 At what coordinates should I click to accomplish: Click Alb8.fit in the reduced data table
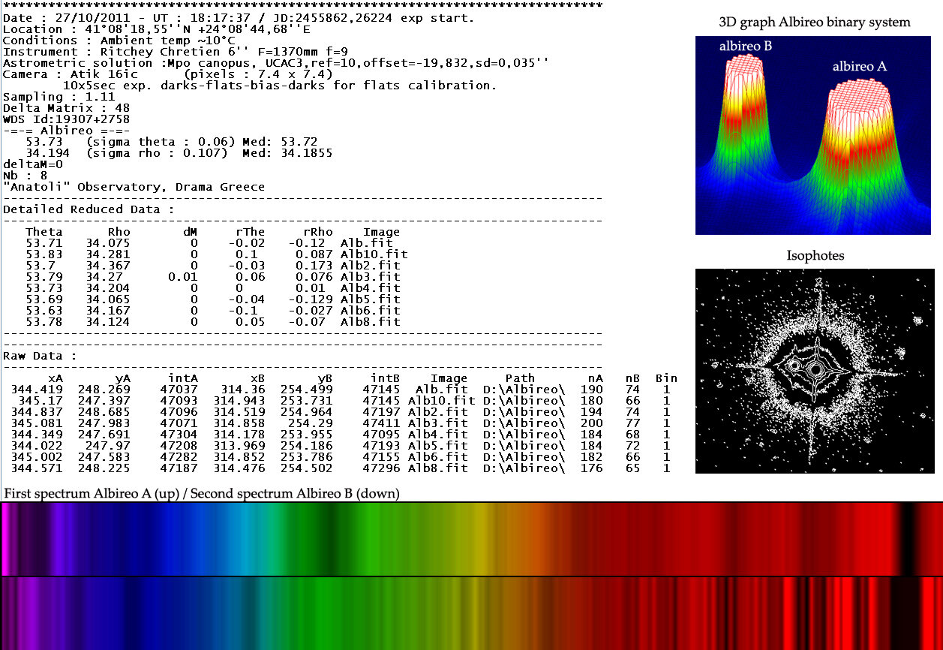pyautogui.click(x=371, y=322)
